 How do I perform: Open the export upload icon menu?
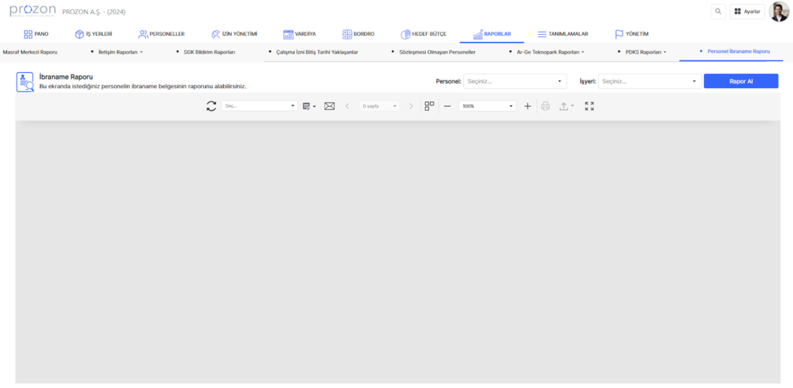pyautogui.click(x=566, y=106)
